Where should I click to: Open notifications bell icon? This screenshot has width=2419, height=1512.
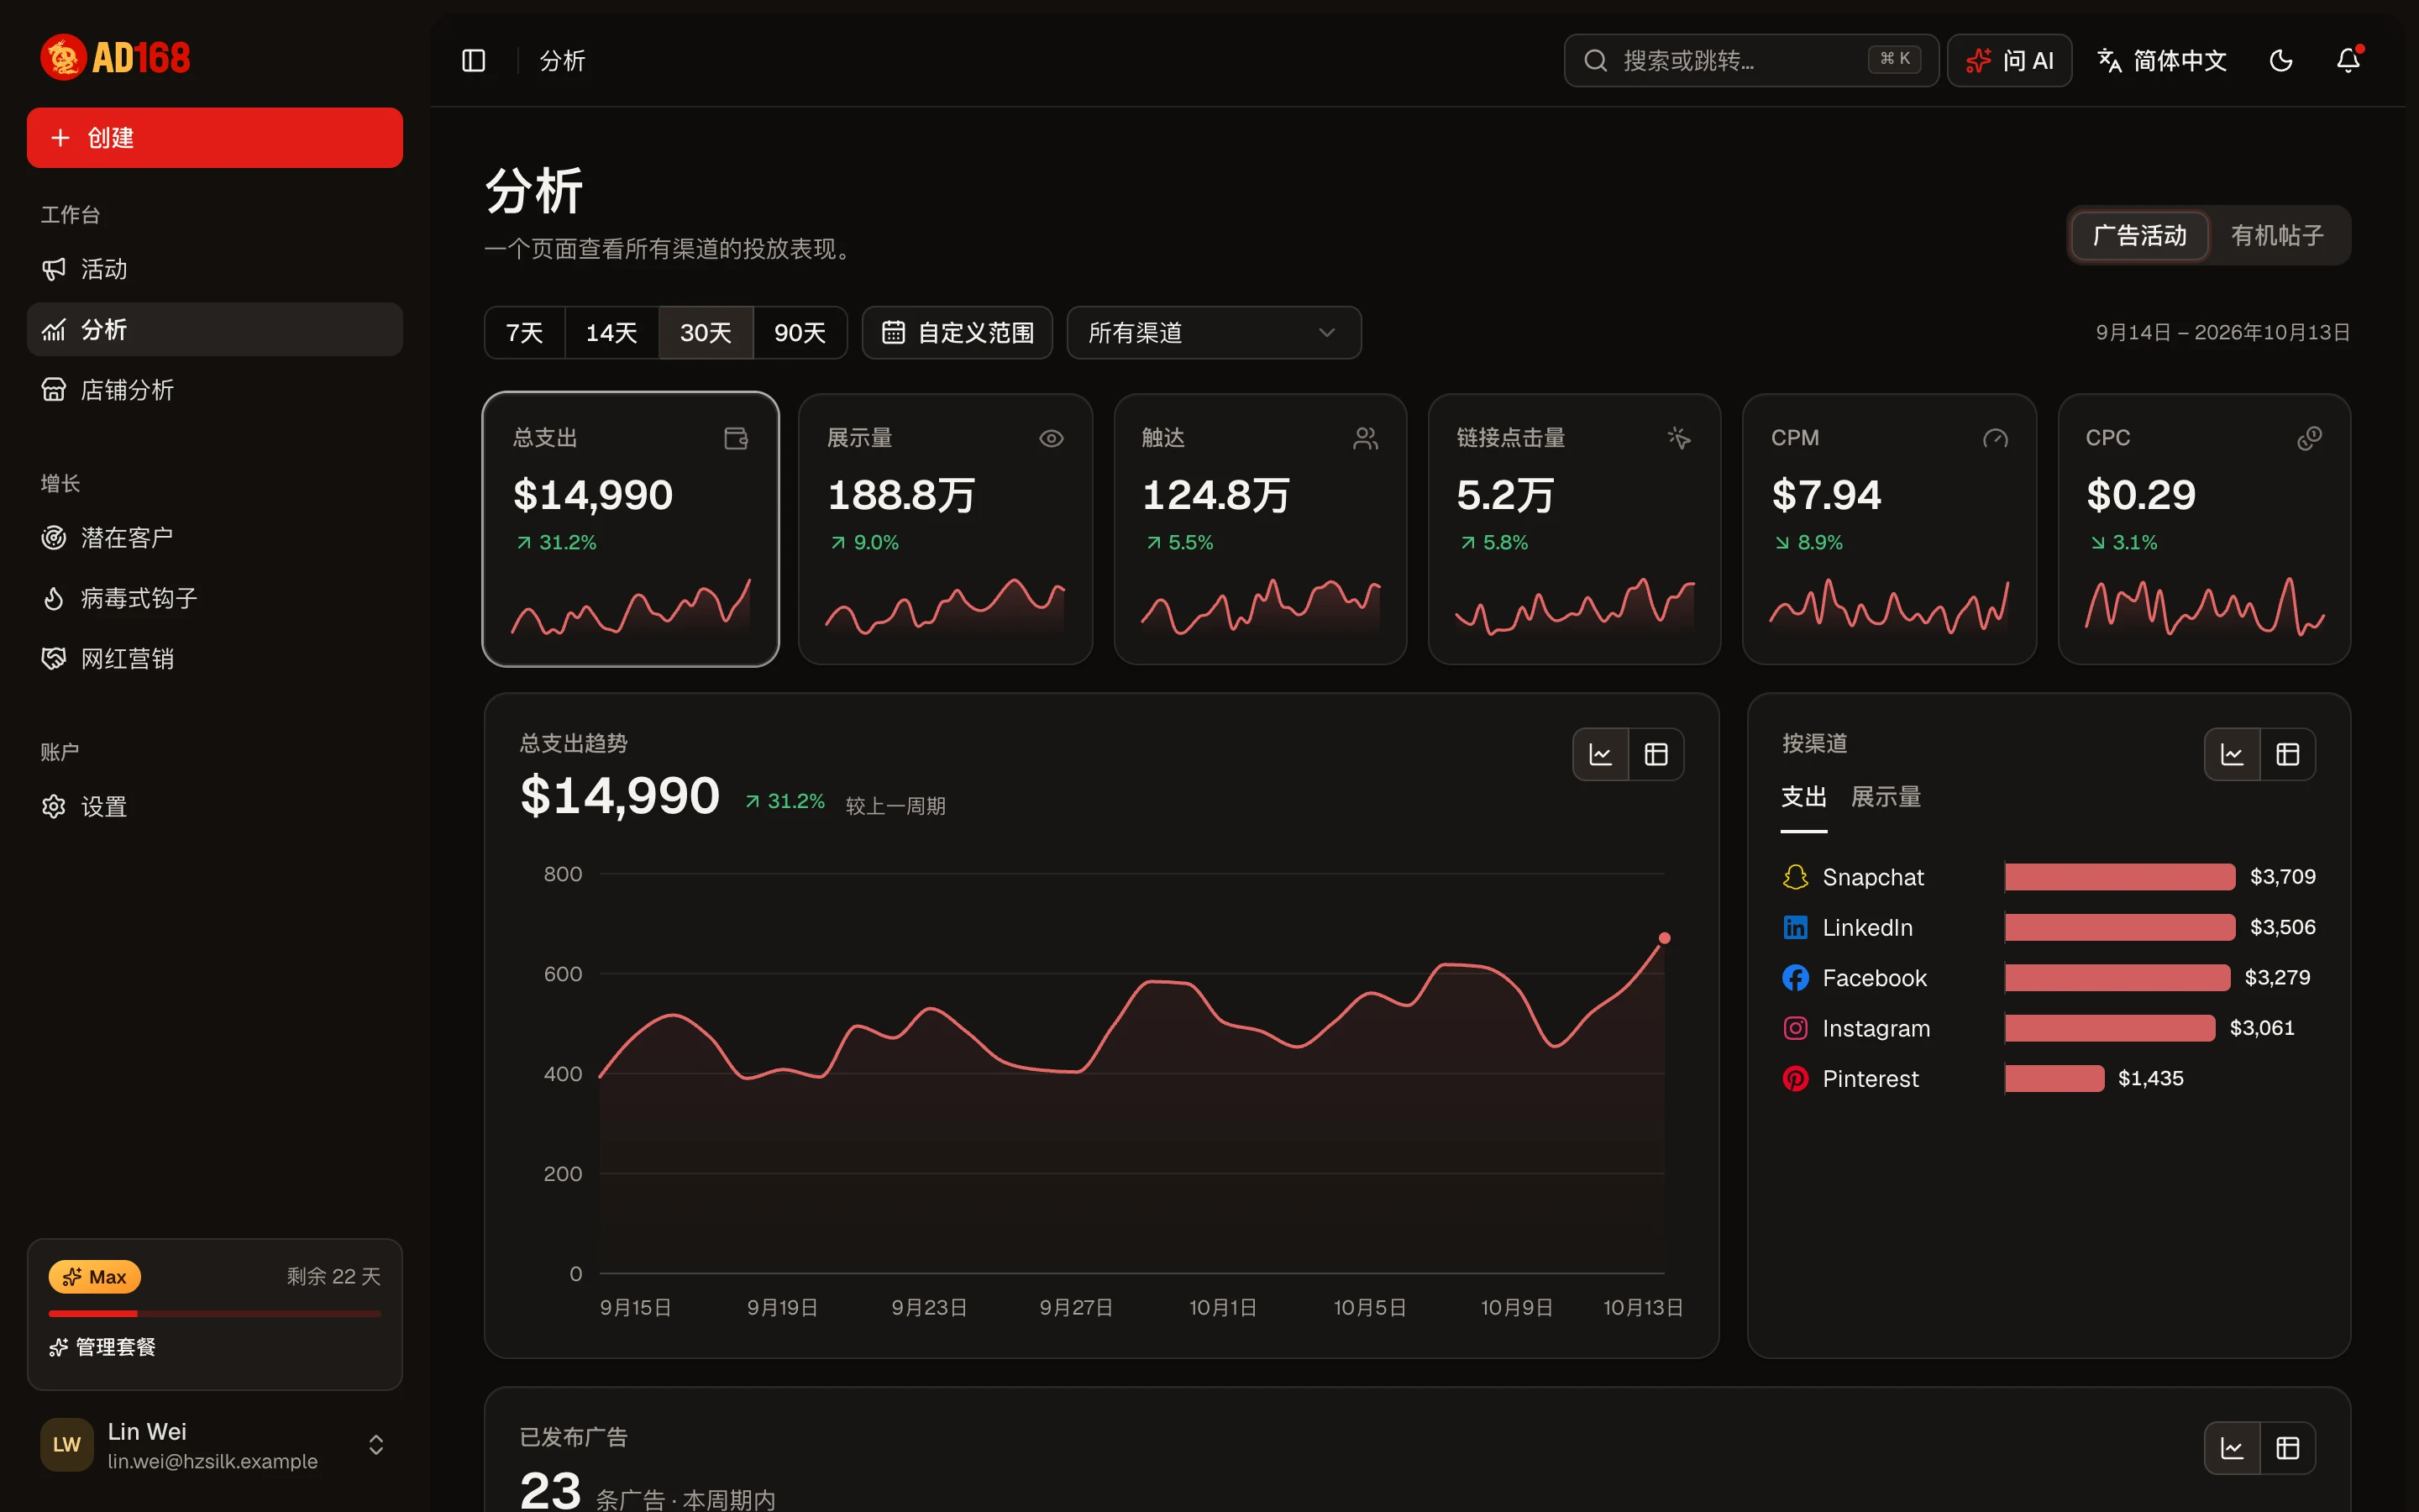[2348, 61]
